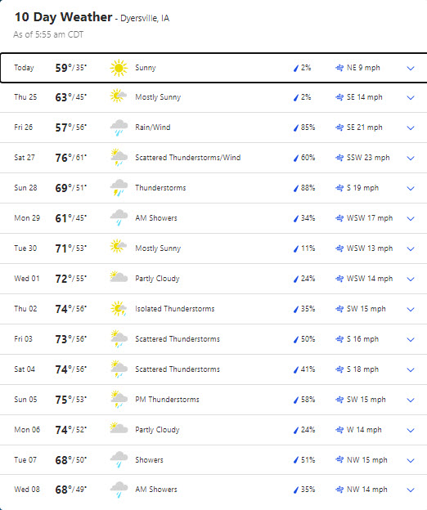Expand the Sat 04 forecast chevron
The width and height of the screenshot is (427, 510).
(411, 369)
